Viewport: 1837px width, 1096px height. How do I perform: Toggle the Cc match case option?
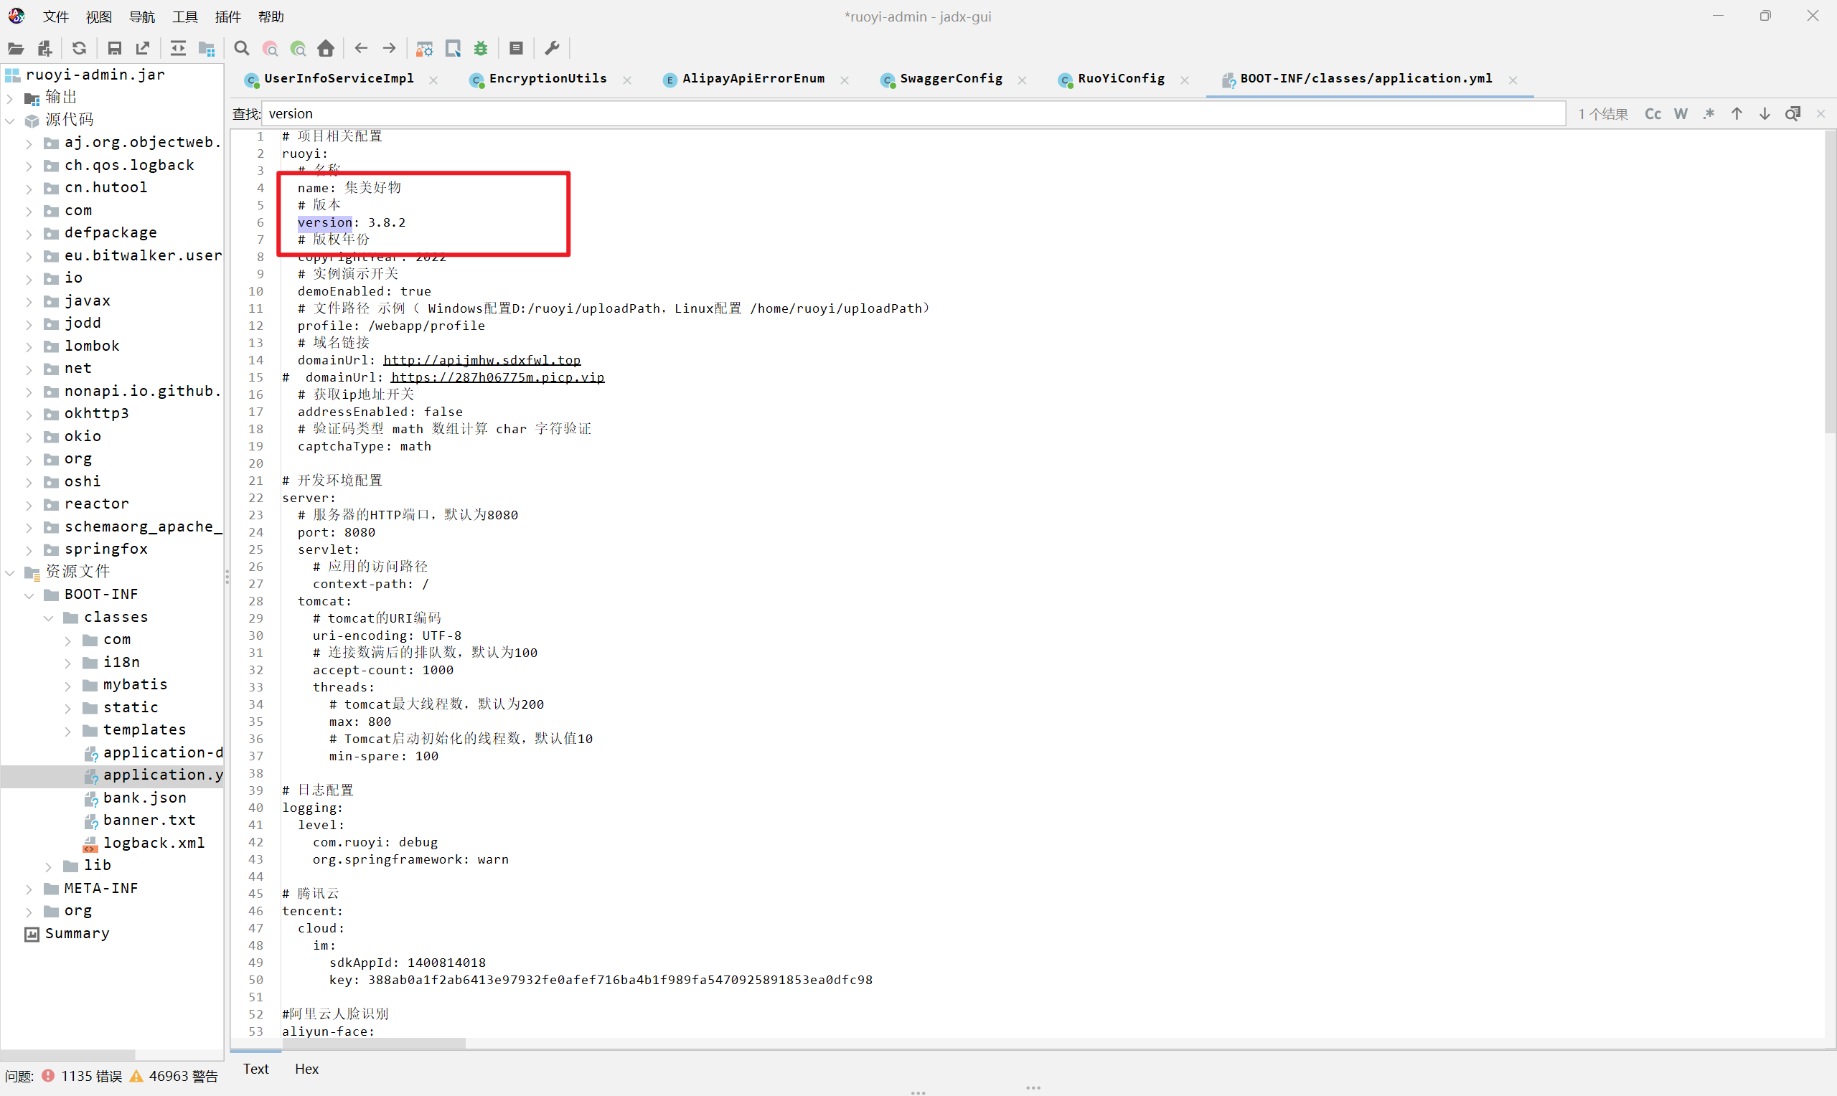point(1653,114)
